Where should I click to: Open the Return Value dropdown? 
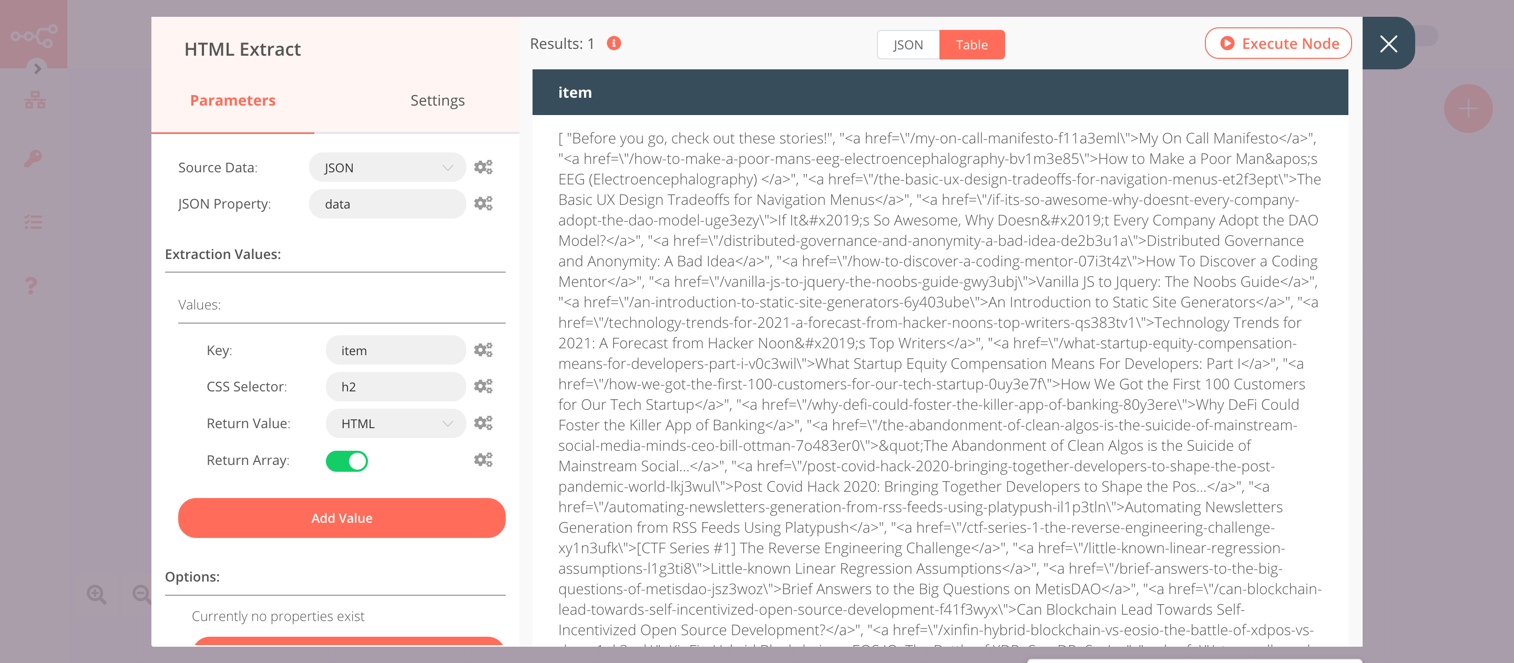(x=395, y=423)
